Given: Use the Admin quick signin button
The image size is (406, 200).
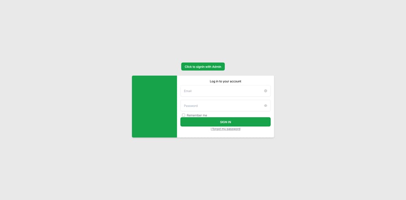Looking at the screenshot, I should tap(203, 67).
